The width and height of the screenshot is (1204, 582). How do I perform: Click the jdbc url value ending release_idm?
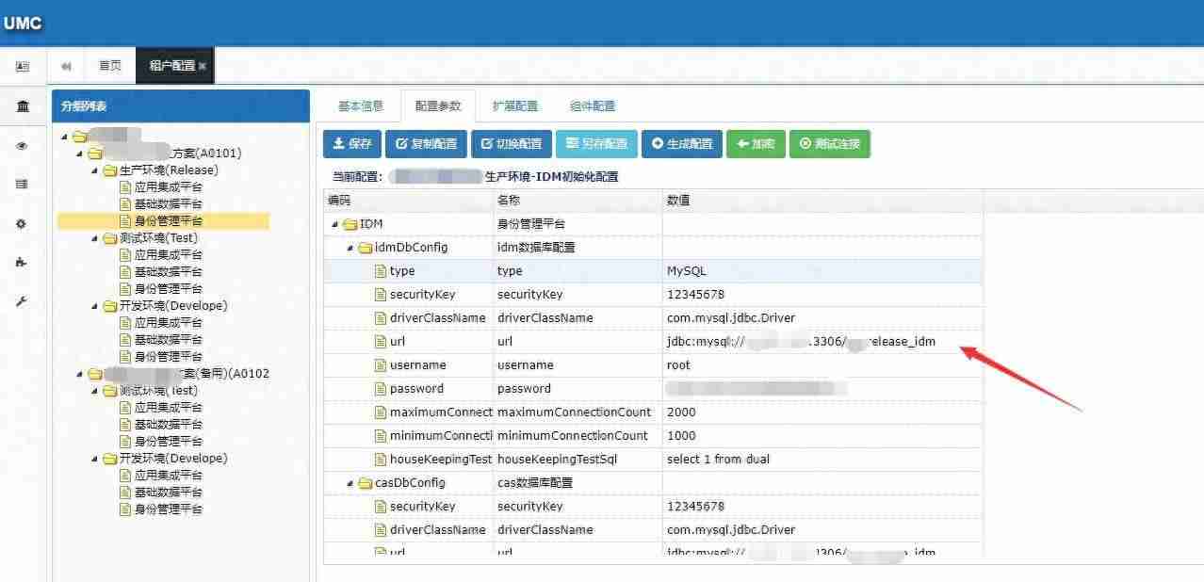822,342
